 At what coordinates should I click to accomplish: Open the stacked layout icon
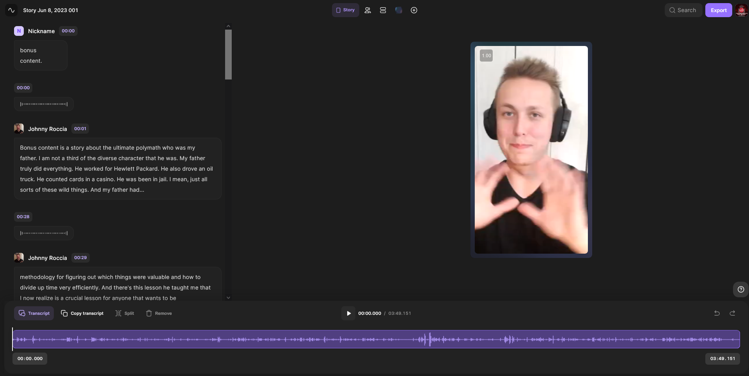383,11
